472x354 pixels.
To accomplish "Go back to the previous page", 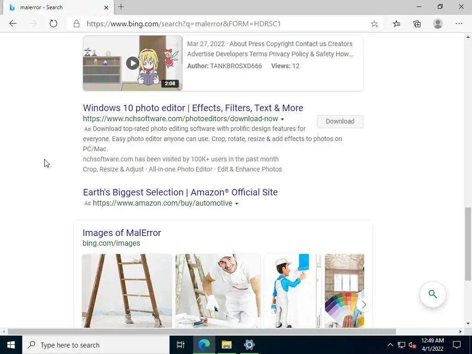I will pos(13,24).
